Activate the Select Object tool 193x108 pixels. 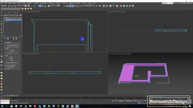tap(26, 6)
